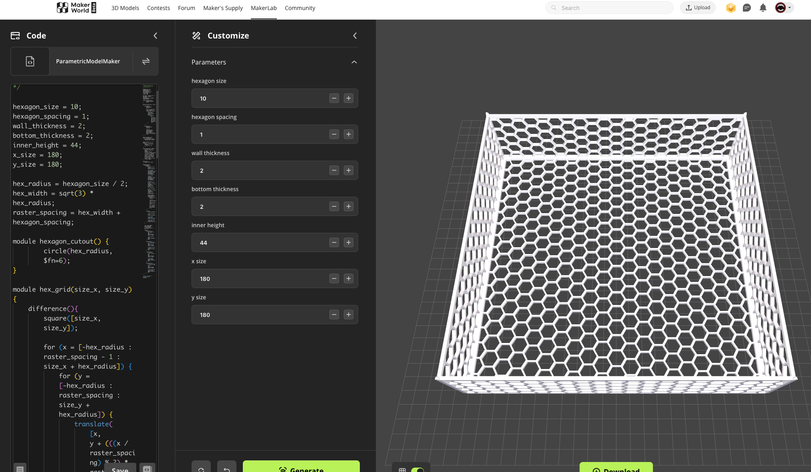Click code line 'inner_height = 44;'
The height and width of the screenshot is (472, 811).
47,145
